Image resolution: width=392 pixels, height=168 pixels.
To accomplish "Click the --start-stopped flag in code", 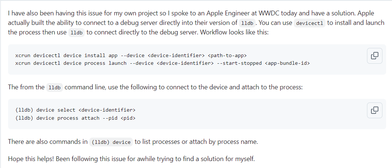I will 239,63.
